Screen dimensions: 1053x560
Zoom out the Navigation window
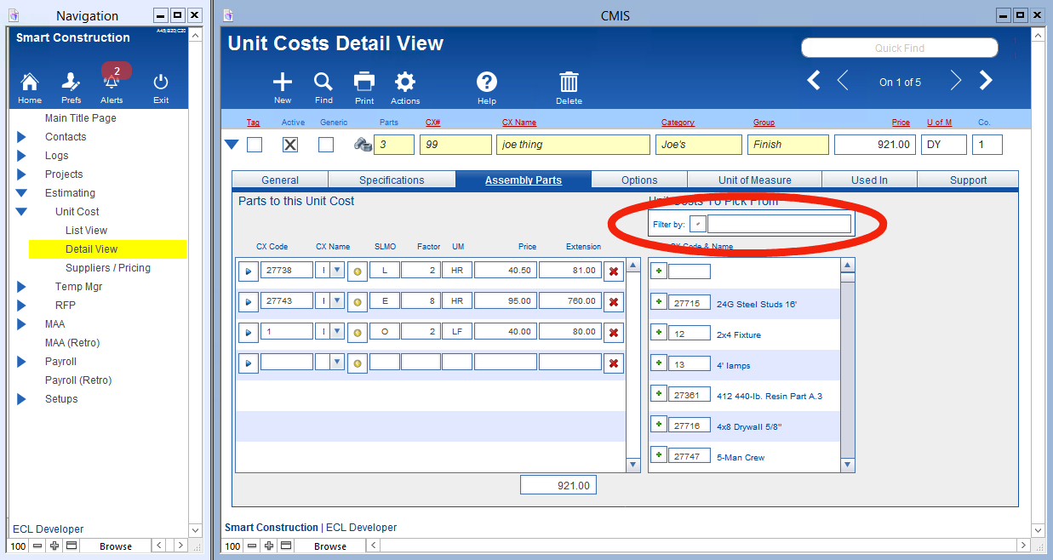37,546
